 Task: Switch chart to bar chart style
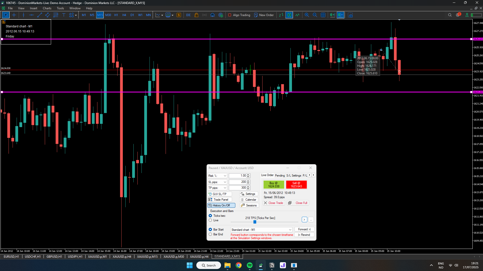281,15
